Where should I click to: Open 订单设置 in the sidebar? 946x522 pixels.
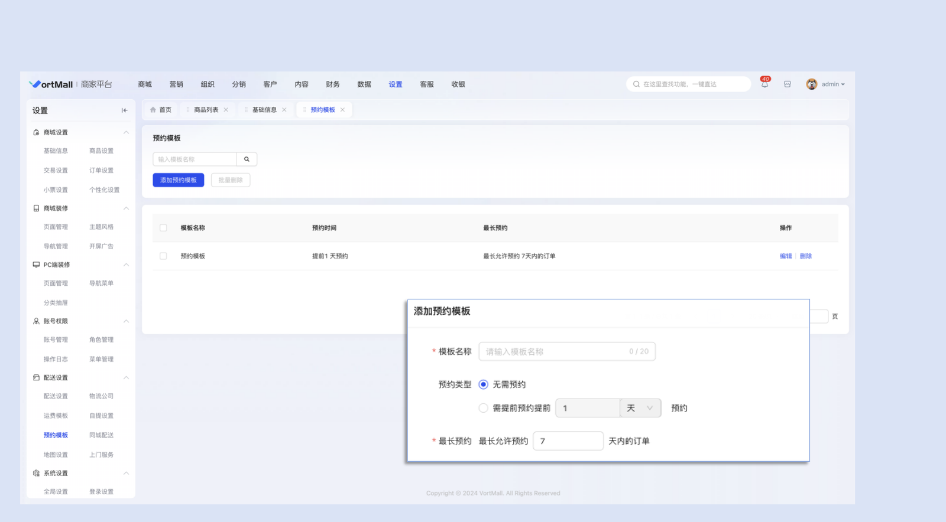tap(101, 171)
